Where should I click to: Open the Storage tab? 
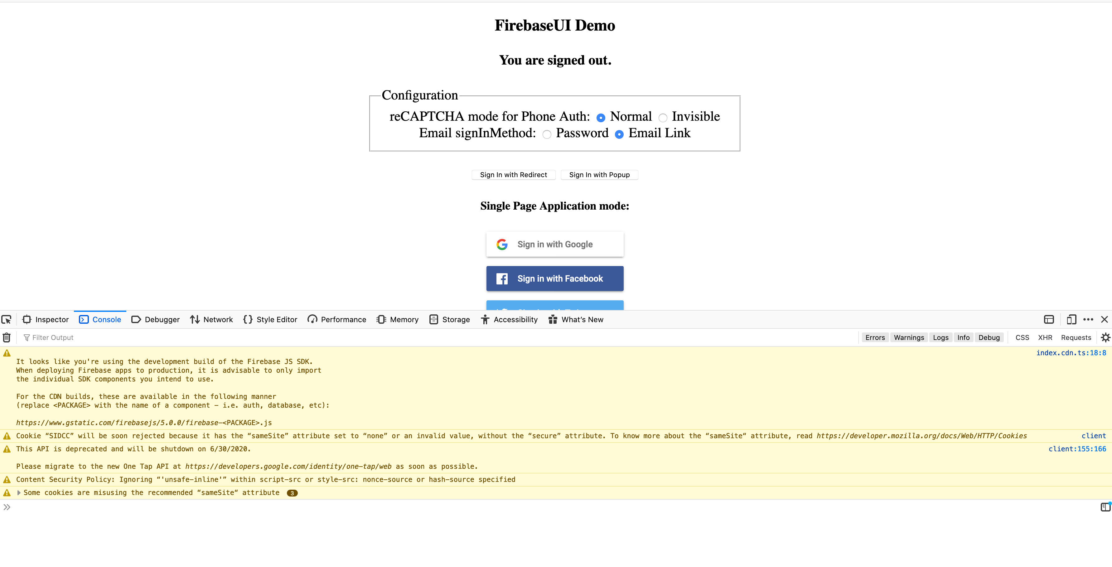coord(450,319)
